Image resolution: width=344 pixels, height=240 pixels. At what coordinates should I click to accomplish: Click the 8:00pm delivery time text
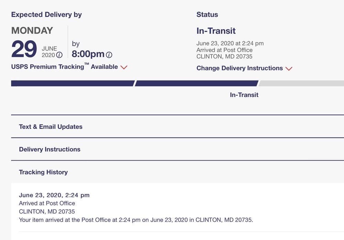coord(88,54)
